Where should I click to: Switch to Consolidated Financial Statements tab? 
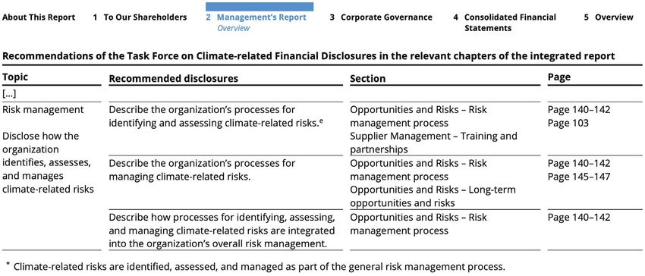click(505, 23)
